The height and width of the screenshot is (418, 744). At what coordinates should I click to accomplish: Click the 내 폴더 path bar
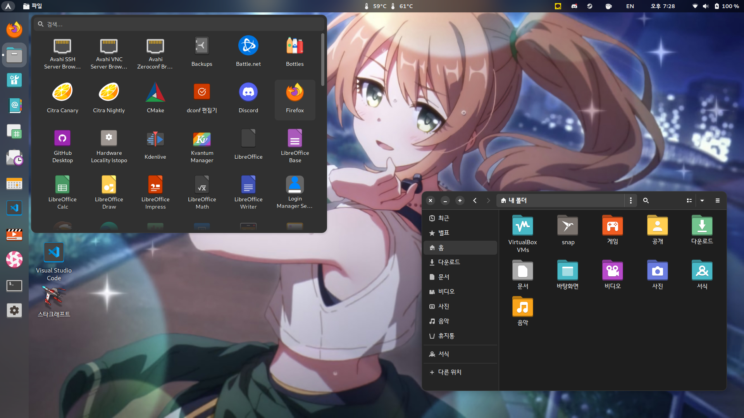point(560,200)
